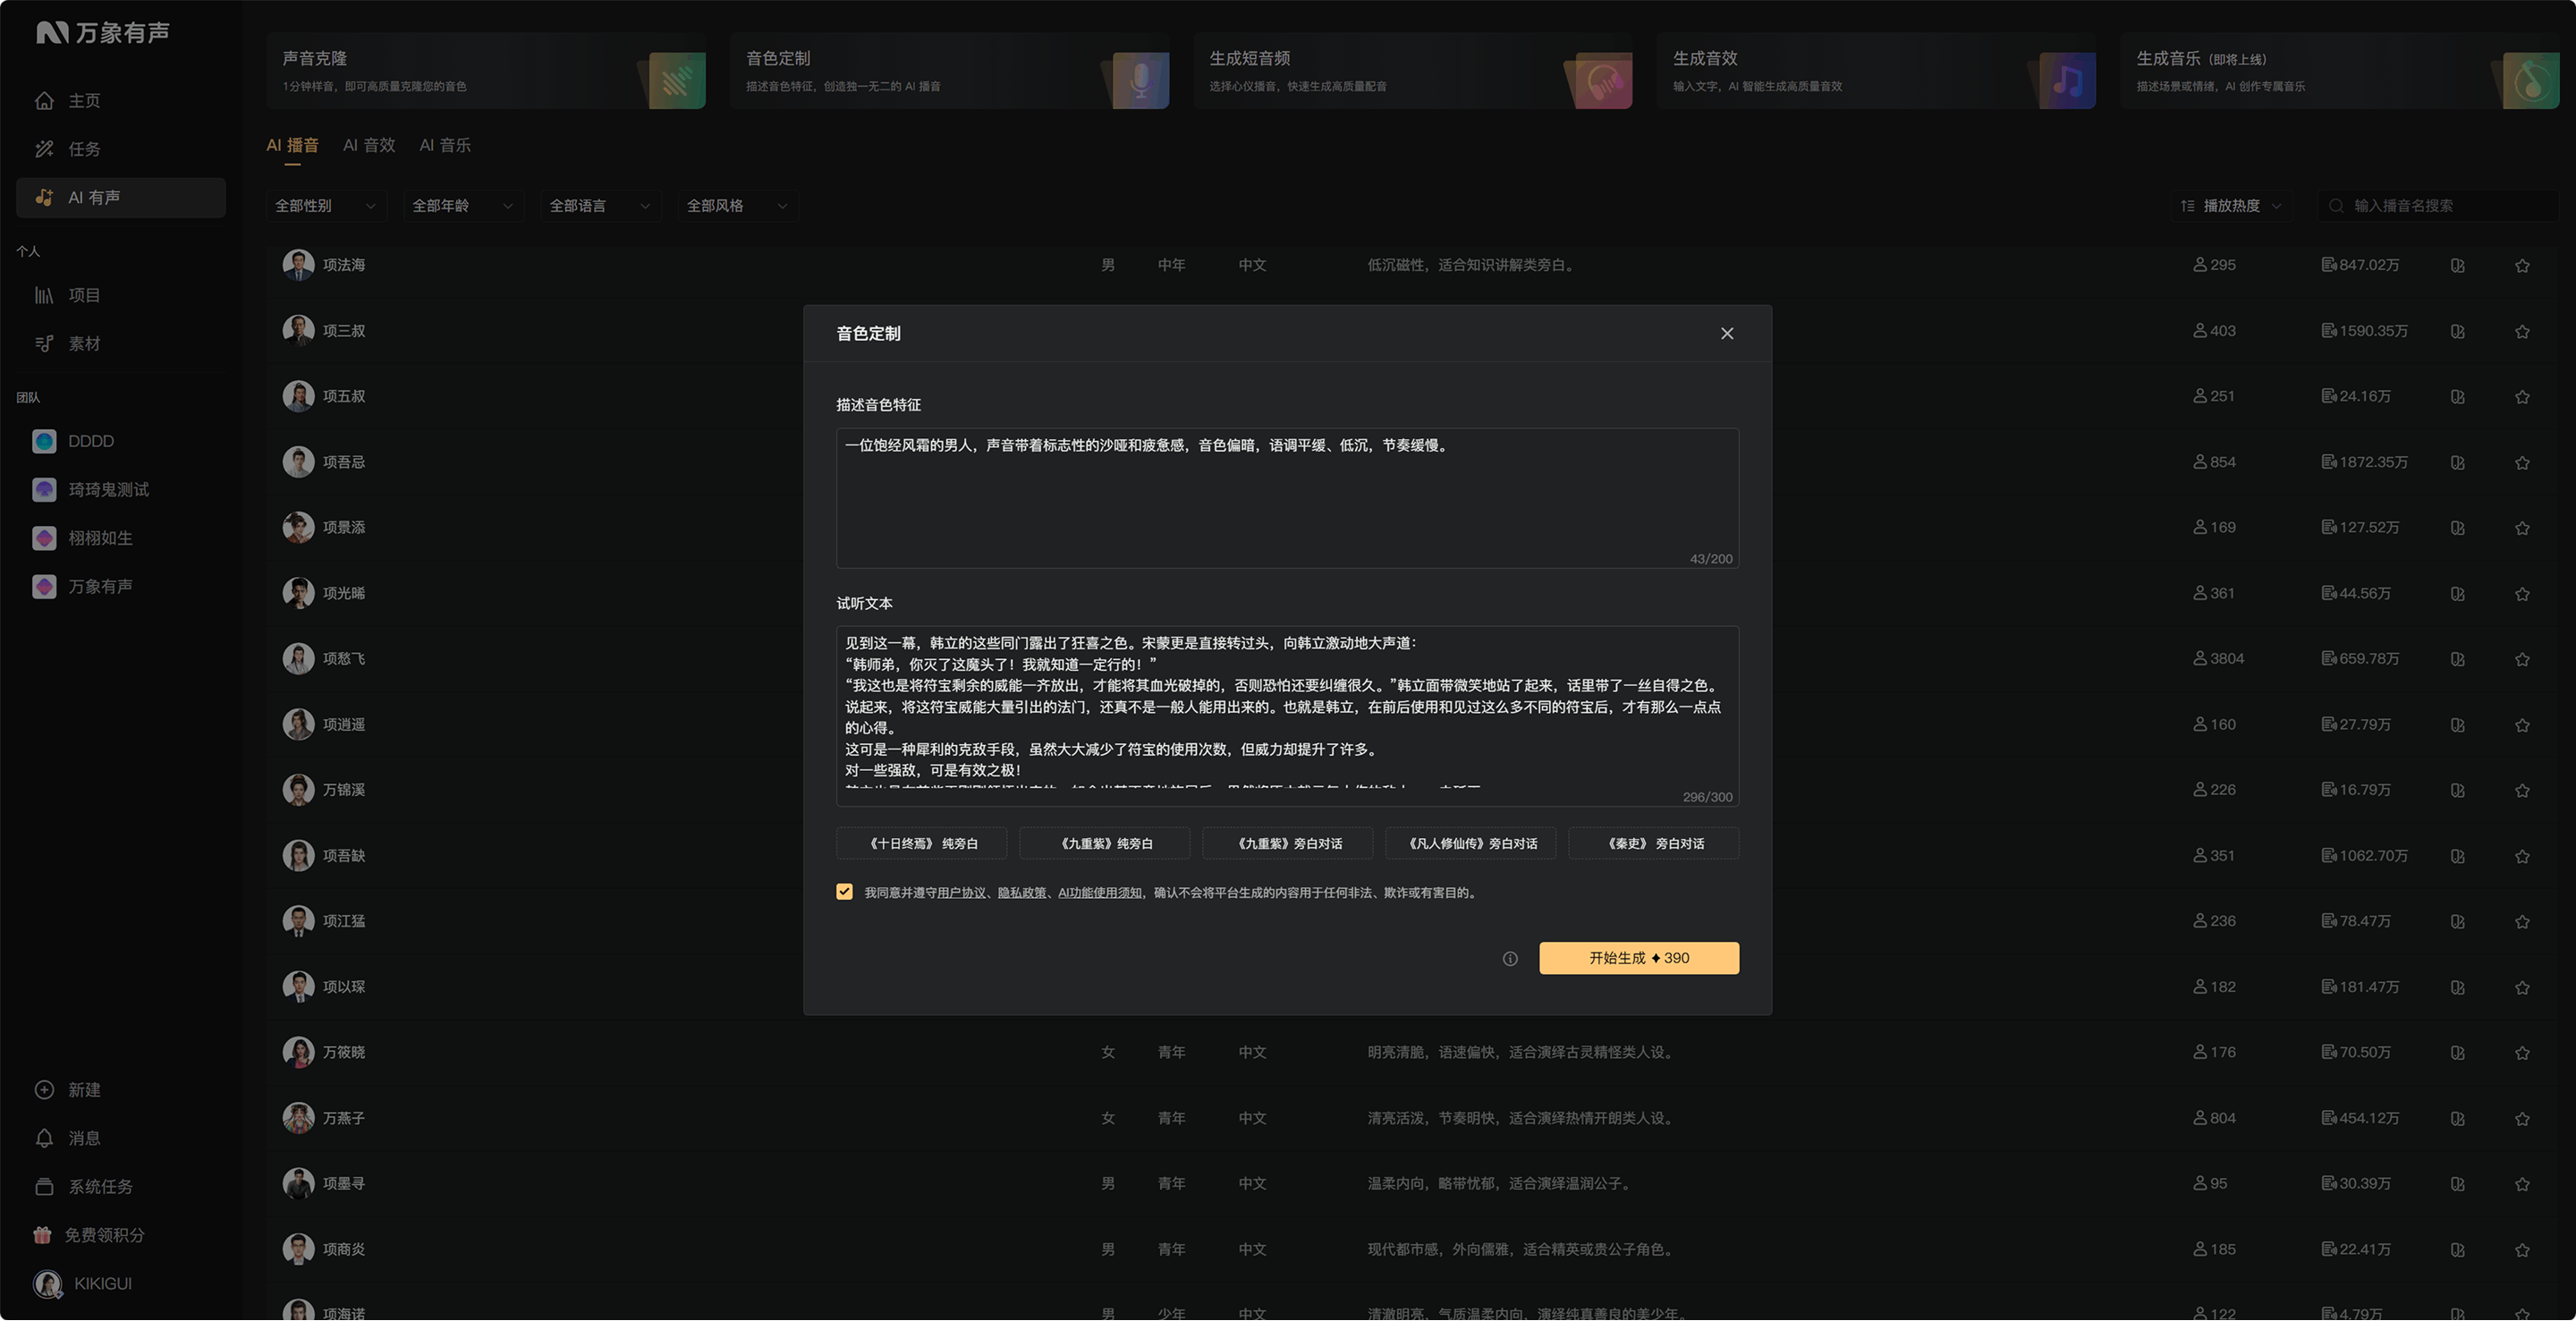2576x1321 pixels.
Task: Star the 项三叔 voice row
Action: (2522, 332)
